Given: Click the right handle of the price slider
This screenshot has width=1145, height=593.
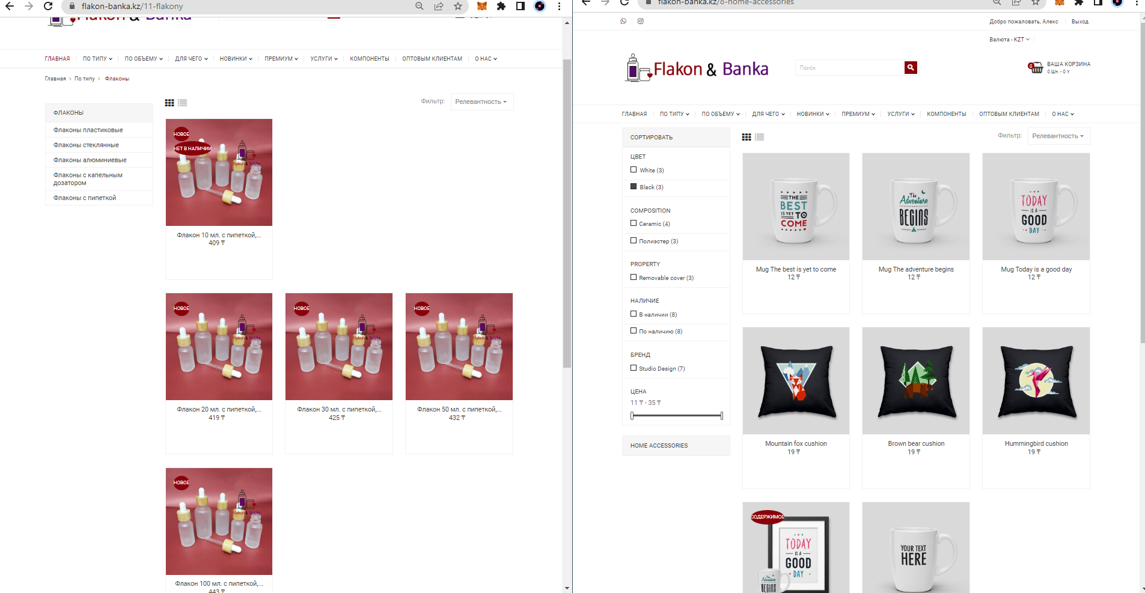Looking at the screenshot, I should 721,416.
